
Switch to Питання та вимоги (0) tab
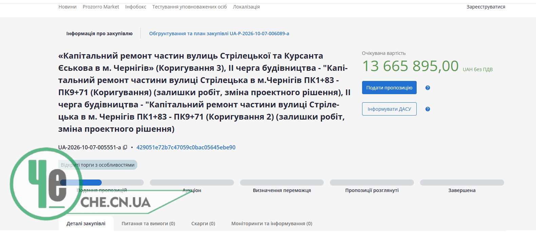coord(148,224)
